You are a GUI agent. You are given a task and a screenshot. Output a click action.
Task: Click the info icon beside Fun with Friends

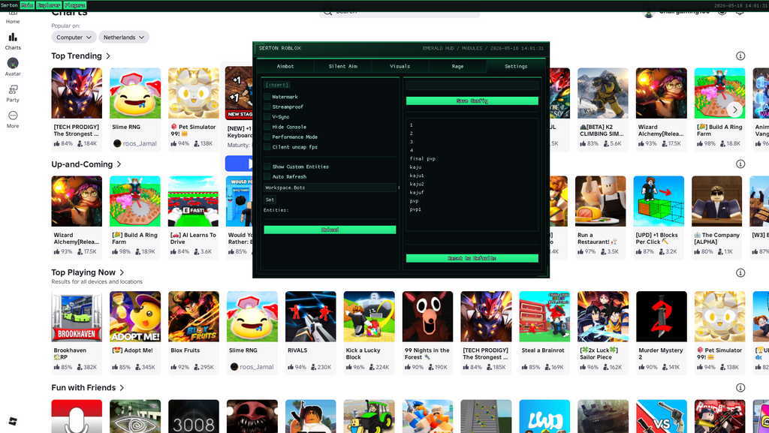740,388
